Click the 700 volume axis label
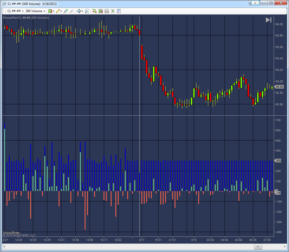The height and width of the screenshot is (252, 289). [278, 120]
